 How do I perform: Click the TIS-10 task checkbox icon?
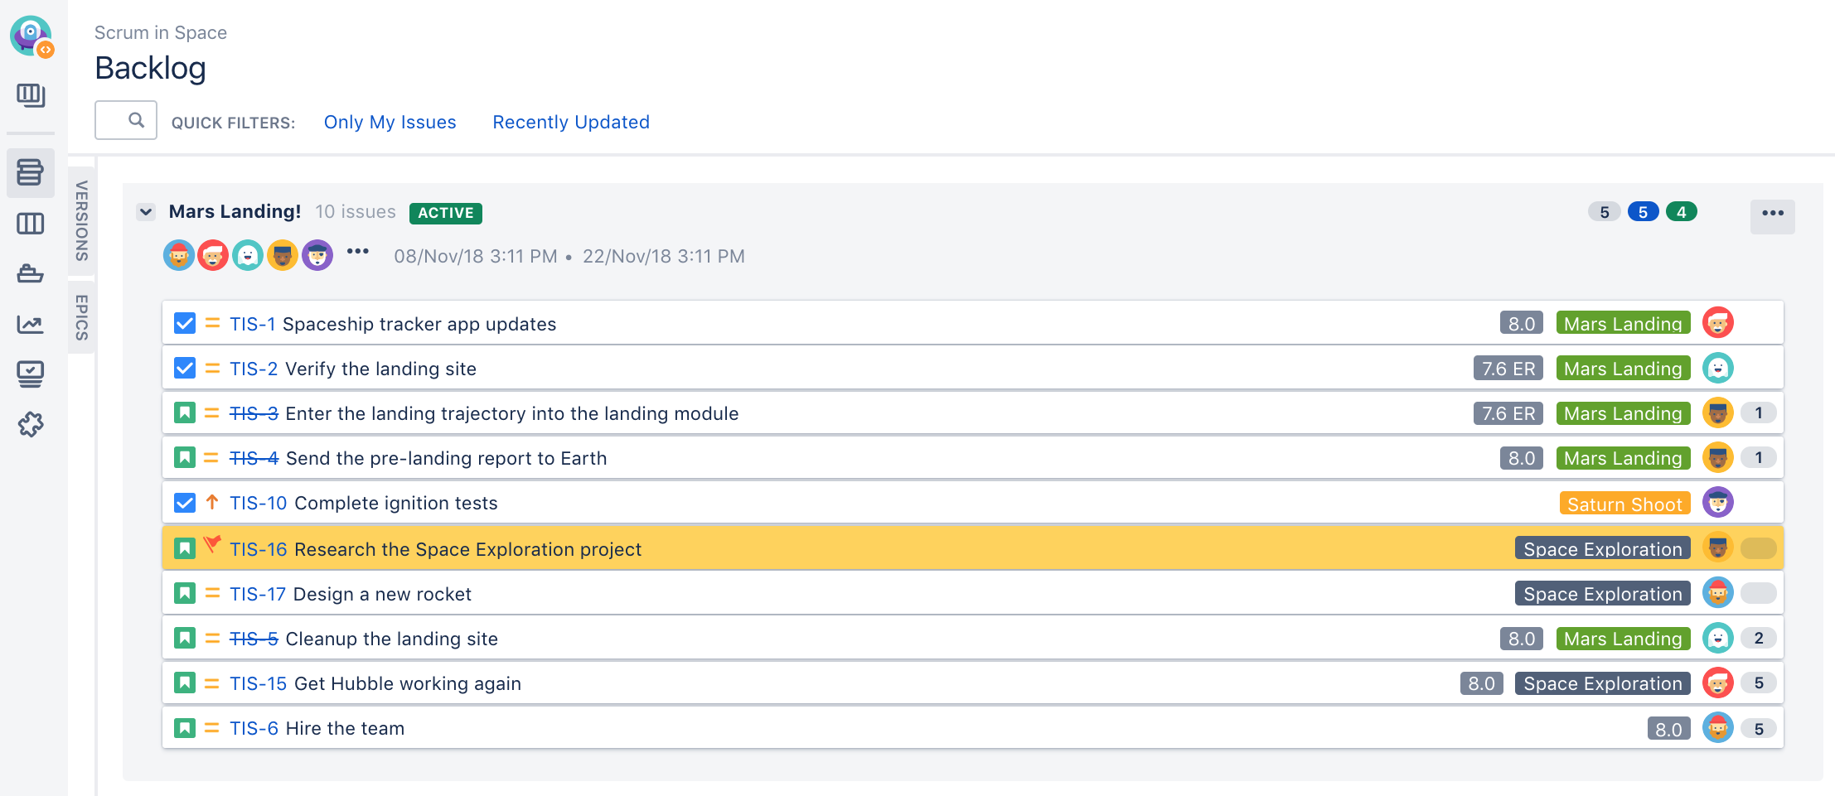(185, 502)
